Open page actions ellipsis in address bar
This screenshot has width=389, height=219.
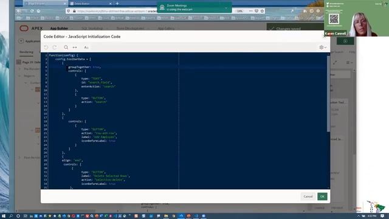pyautogui.click(x=250, y=11)
